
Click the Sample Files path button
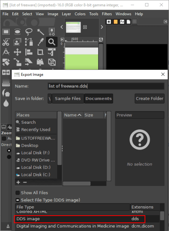pos(68,98)
